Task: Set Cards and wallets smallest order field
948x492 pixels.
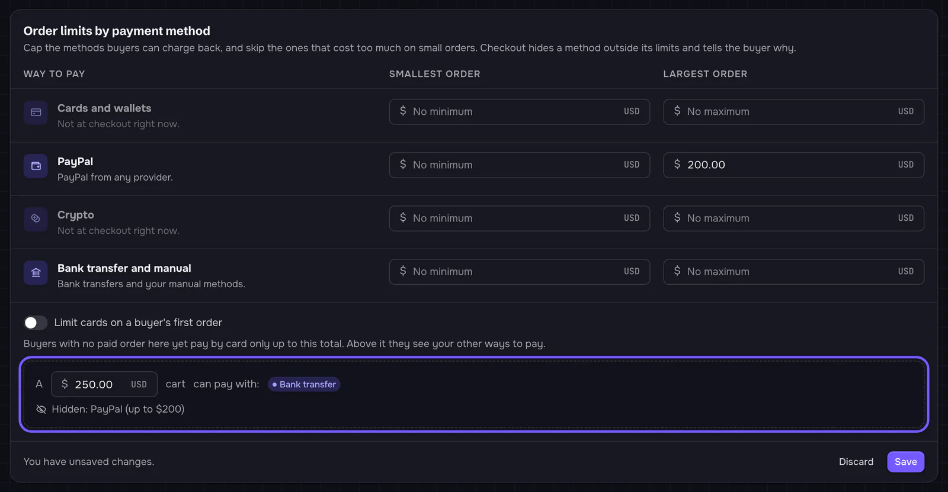Action: point(519,111)
